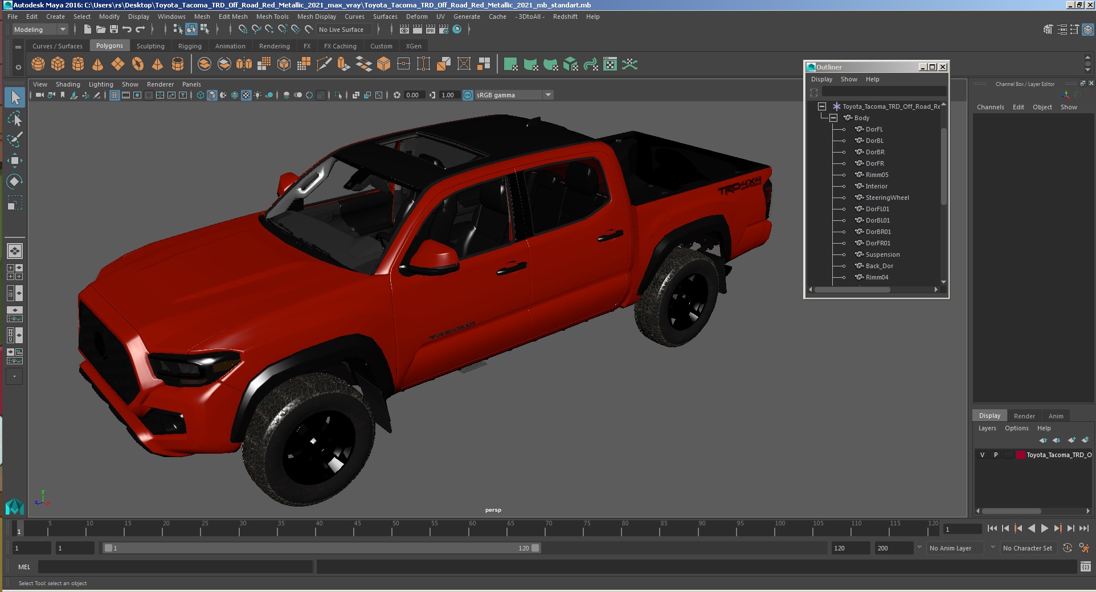Click the undo arrow icon
This screenshot has width=1096, height=592.
(127, 30)
